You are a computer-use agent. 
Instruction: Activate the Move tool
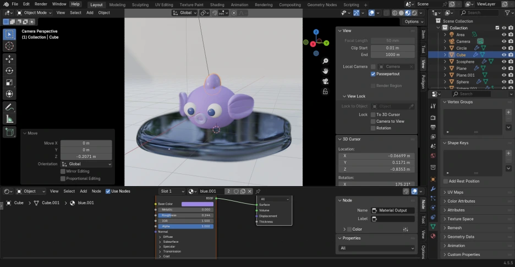click(9, 59)
